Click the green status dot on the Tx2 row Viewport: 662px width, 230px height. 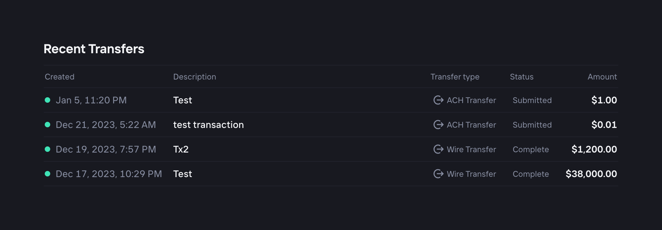48,149
